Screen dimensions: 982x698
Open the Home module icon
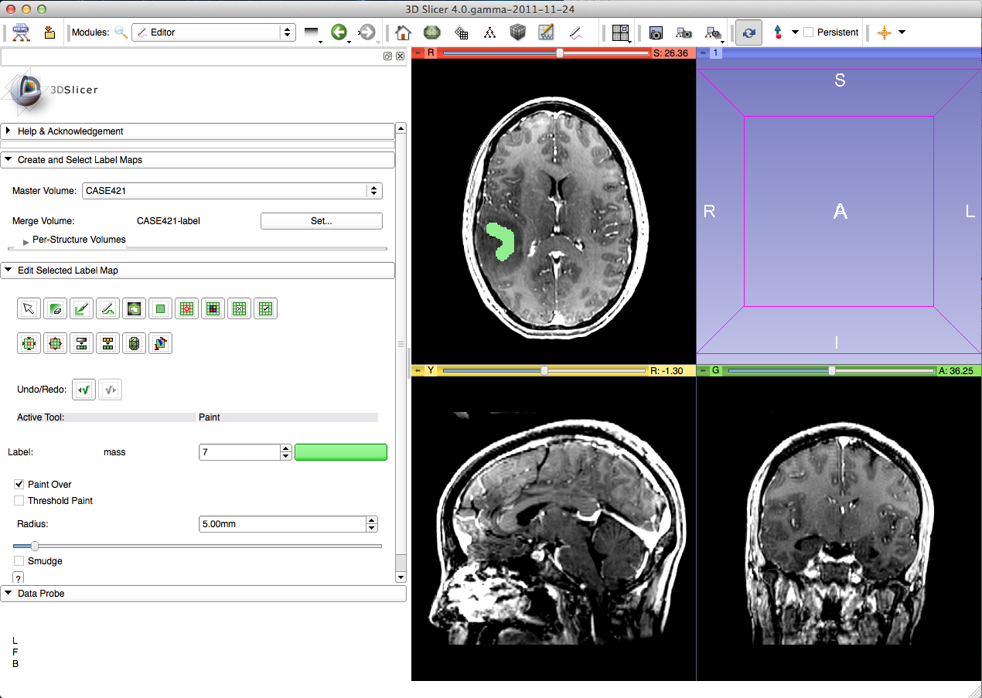point(402,32)
